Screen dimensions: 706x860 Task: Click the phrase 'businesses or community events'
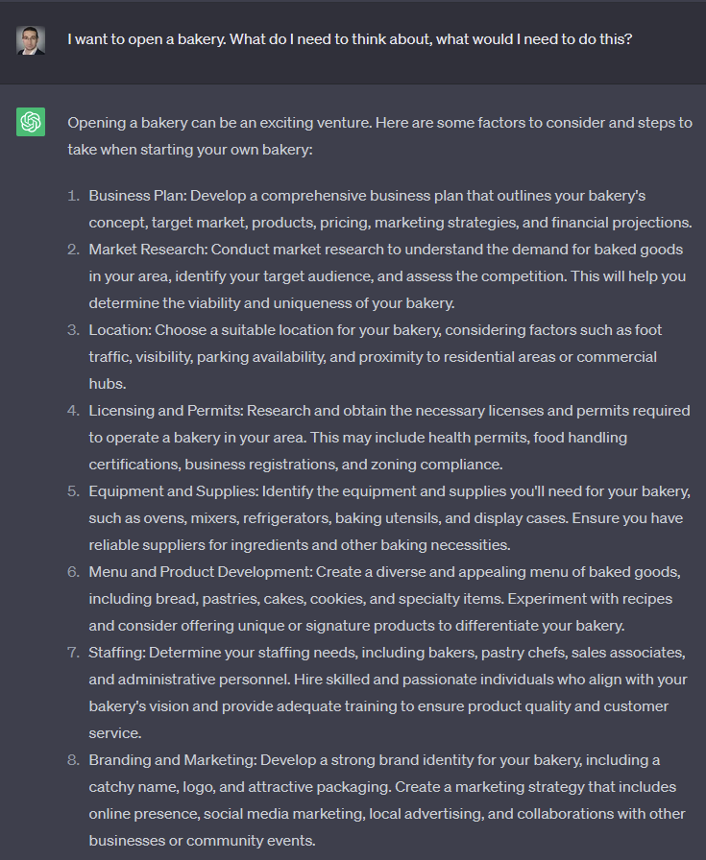[x=201, y=841]
